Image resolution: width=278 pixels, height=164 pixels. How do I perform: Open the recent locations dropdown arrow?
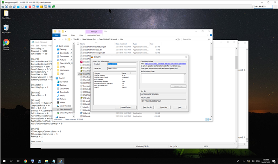click(63, 39)
